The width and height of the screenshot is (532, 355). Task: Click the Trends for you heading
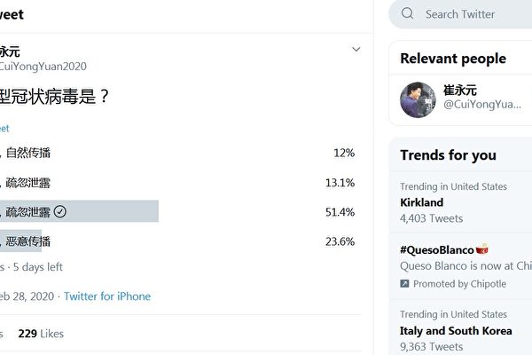click(x=448, y=155)
